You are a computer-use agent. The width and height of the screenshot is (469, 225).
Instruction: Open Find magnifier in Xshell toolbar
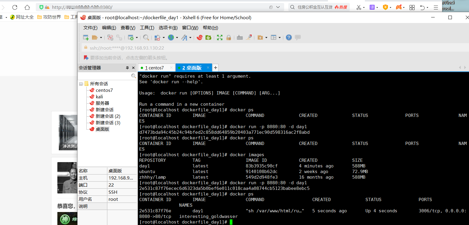pos(146,37)
